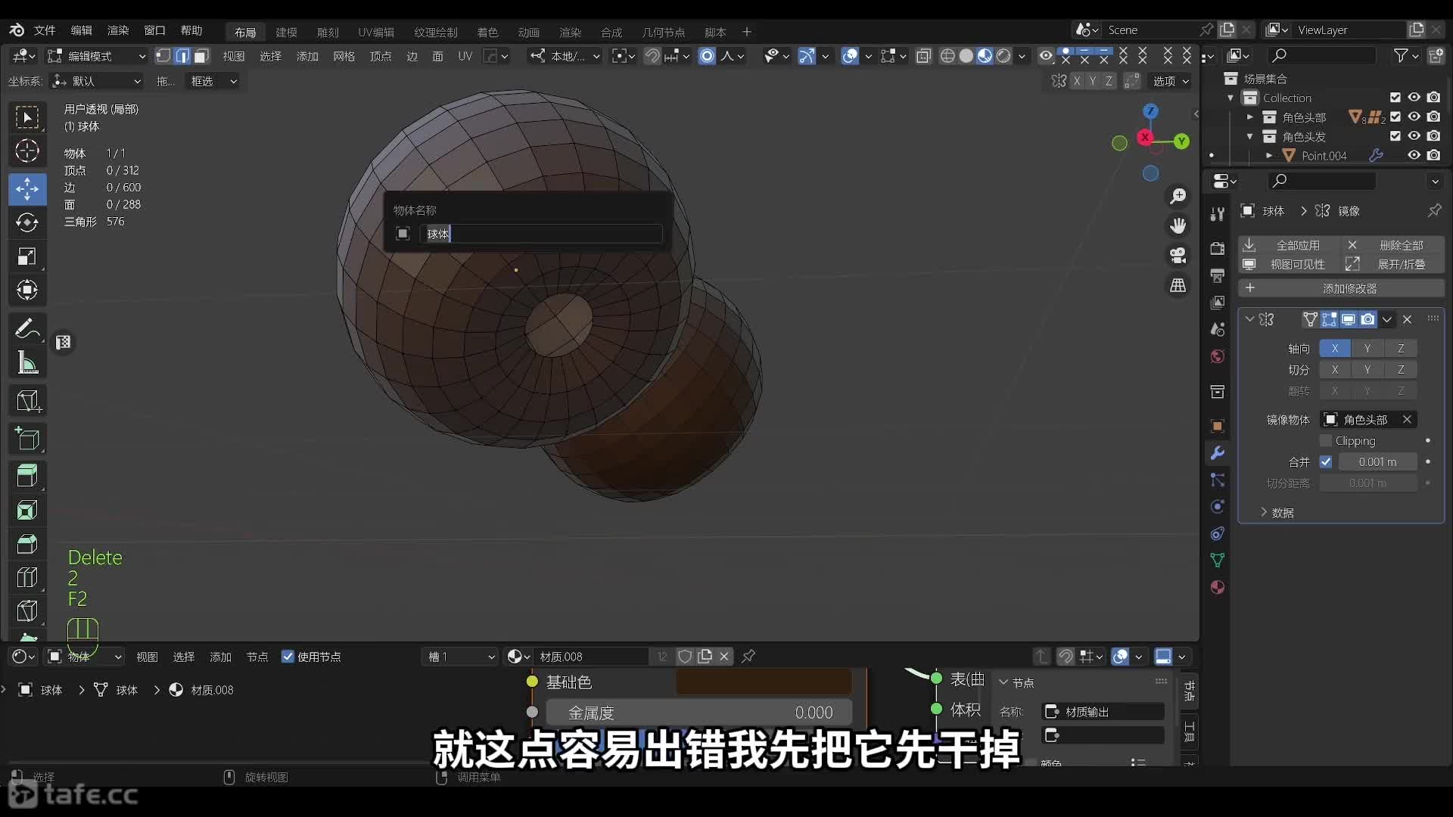Select the Extrude Region tool
The image size is (1453, 817).
click(27, 476)
